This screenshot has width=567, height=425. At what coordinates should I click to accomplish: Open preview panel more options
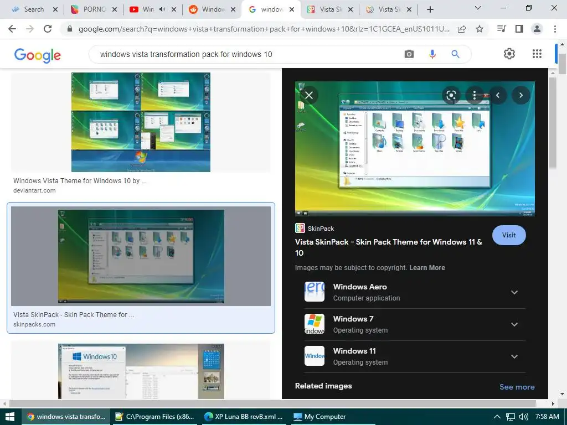point(475,95)
